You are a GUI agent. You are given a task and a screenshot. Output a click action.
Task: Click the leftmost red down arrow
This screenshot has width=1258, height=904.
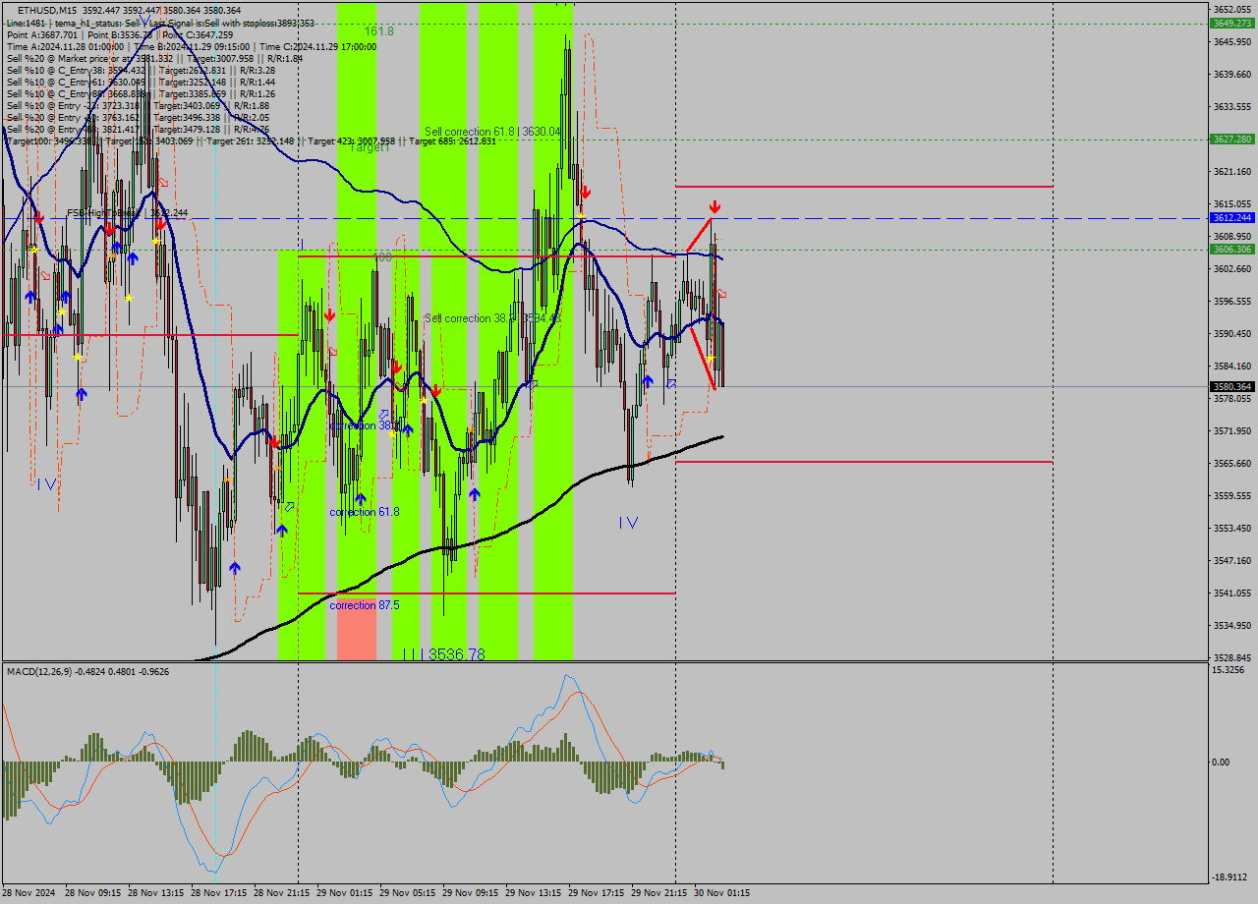point(37,215)
